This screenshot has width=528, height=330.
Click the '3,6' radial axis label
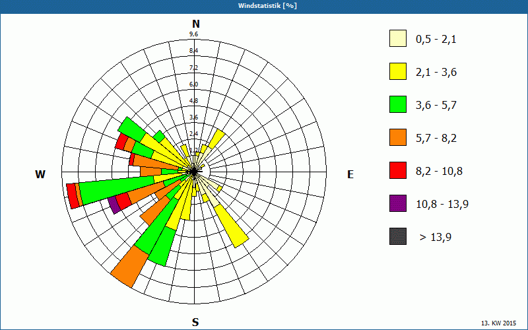(x=193, y=117)
